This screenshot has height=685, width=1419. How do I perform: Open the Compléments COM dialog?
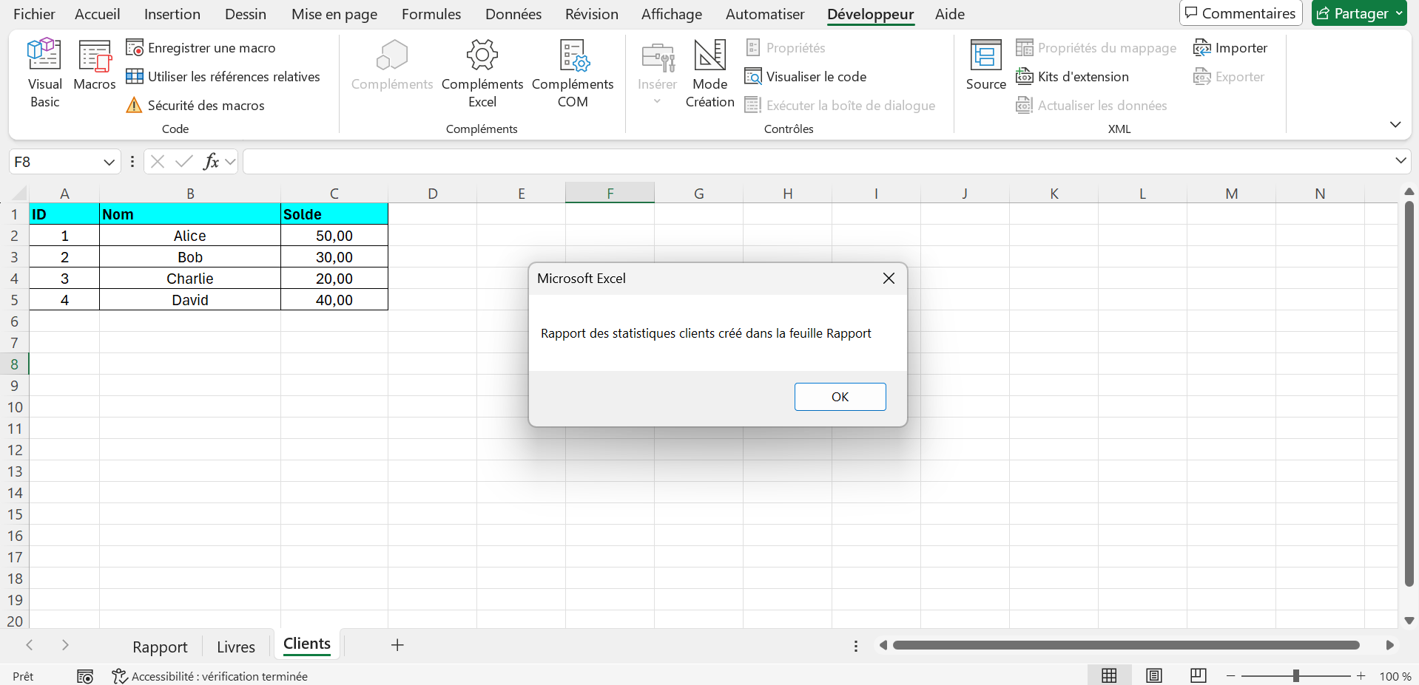573,74
